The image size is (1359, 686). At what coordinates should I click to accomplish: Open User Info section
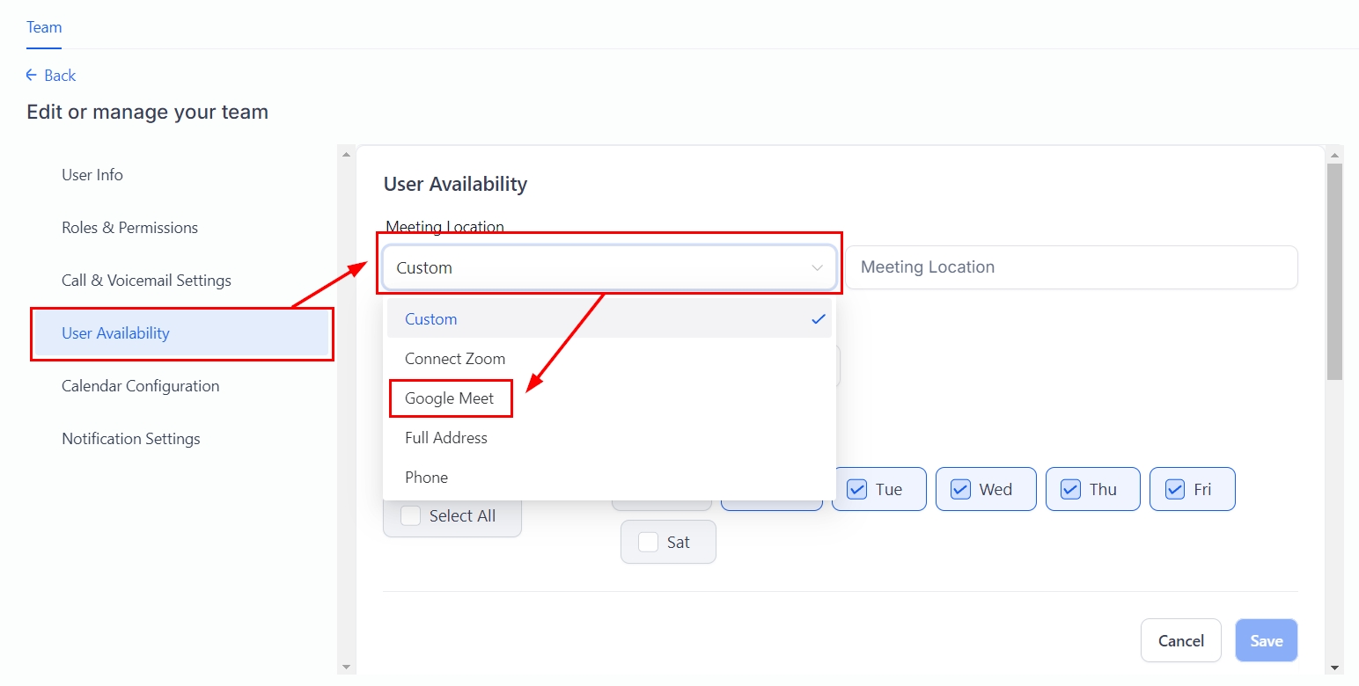click(x=92, y=175)
